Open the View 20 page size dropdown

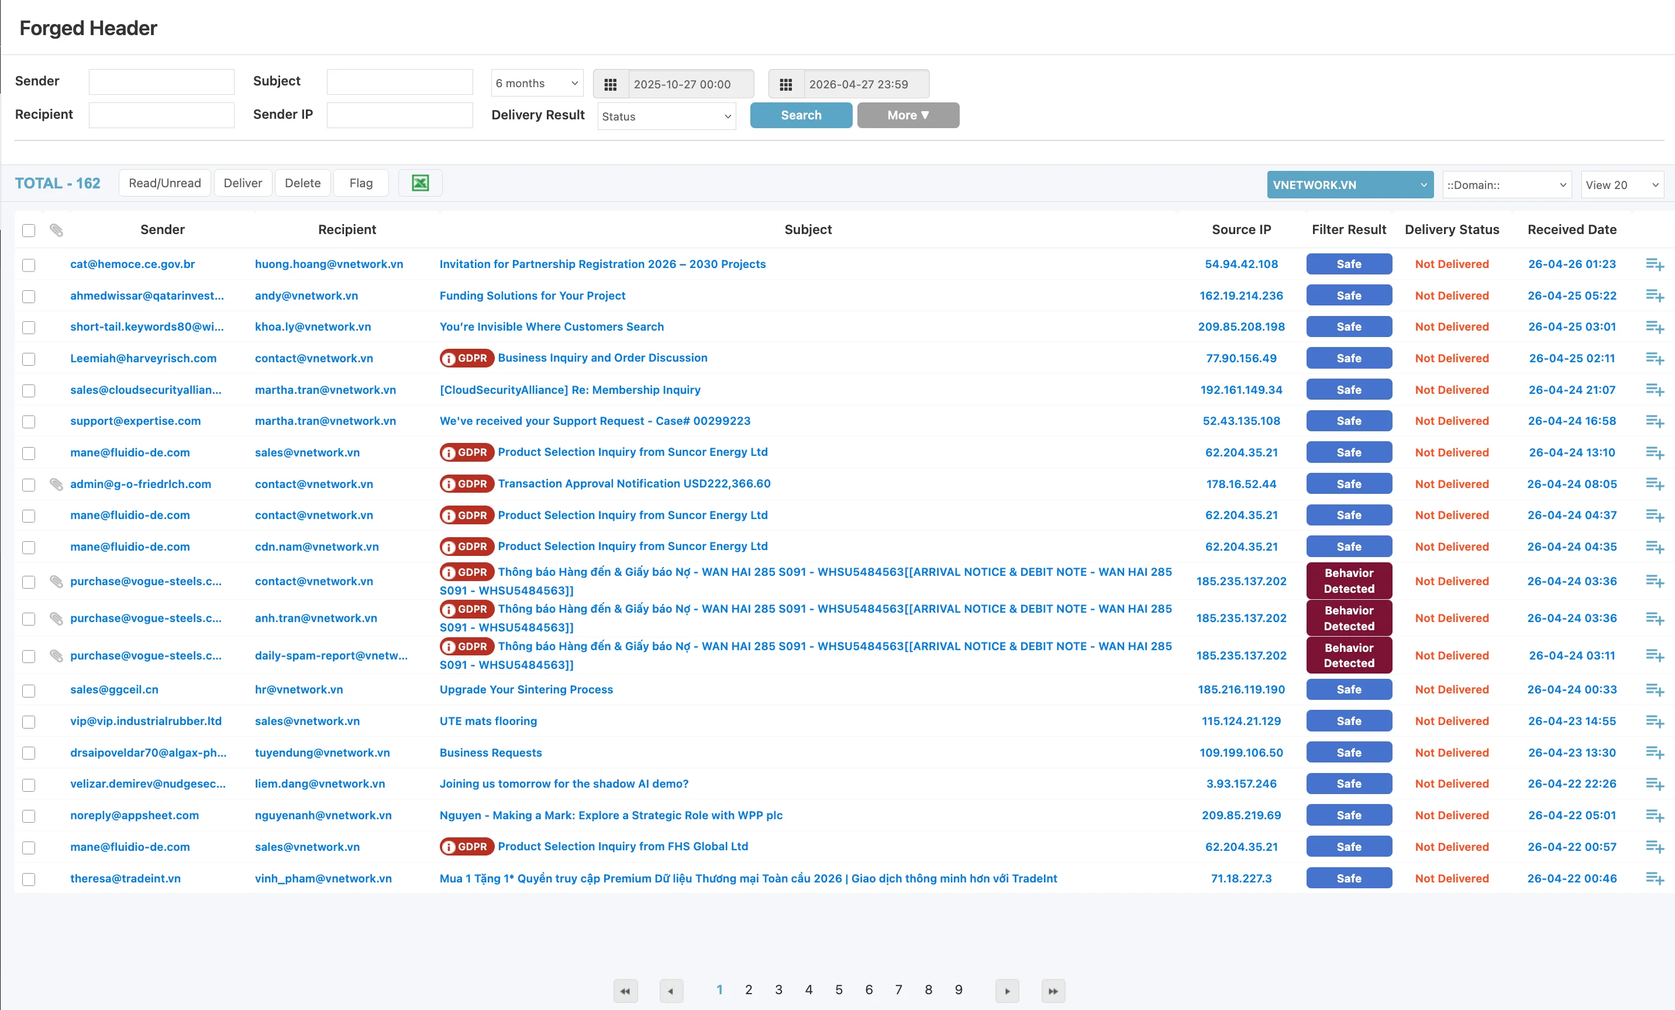point(1622,185)
